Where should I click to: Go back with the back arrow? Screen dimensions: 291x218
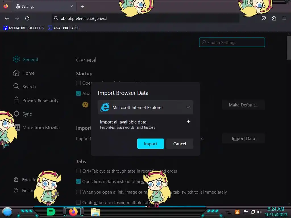coord(7,18)
